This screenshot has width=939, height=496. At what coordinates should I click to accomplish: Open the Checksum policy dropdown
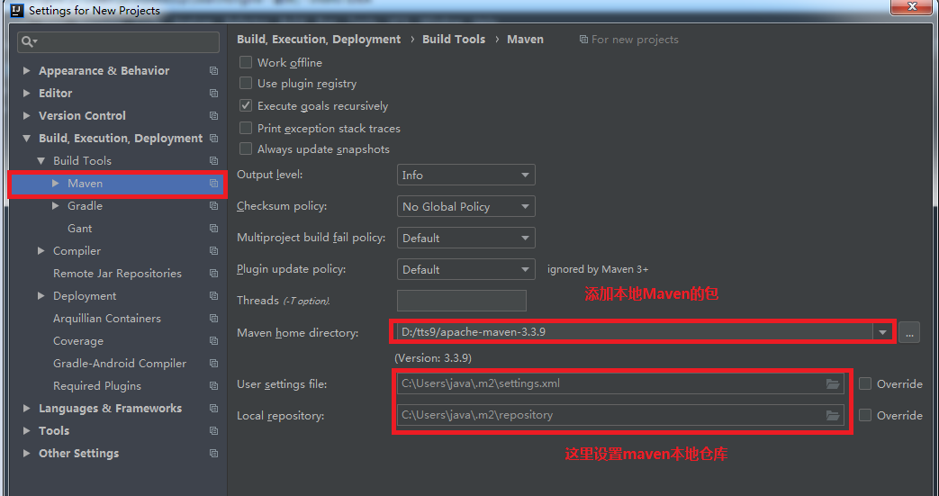(x=466, y=207)
